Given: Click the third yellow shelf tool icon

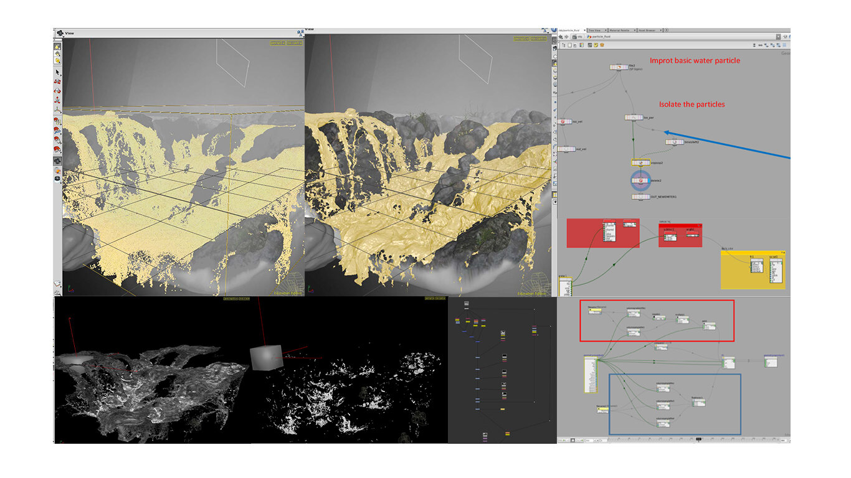Looking at the screenshot, I should [x=57, y=60].
